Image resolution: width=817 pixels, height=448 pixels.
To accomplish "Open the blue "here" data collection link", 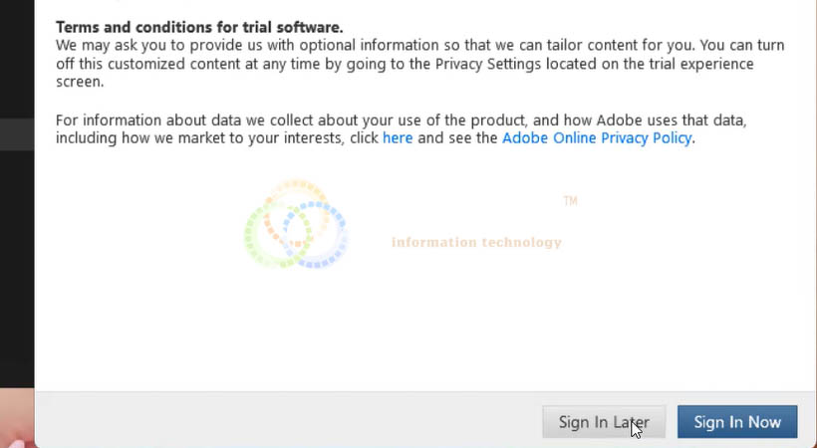I will pyautogui.click(x=398, y=138).
